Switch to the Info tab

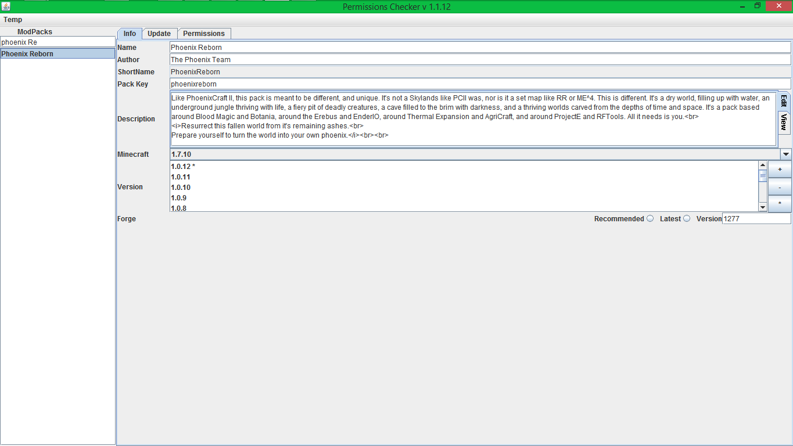click(130, 34)
